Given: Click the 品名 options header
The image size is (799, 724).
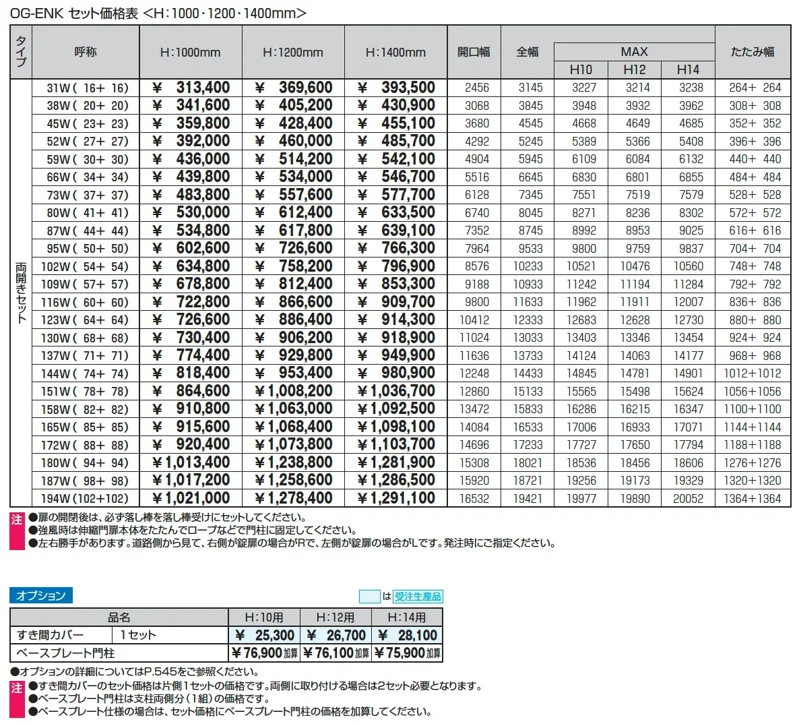Looking at the screenshot, I should (x=119, y=617).
